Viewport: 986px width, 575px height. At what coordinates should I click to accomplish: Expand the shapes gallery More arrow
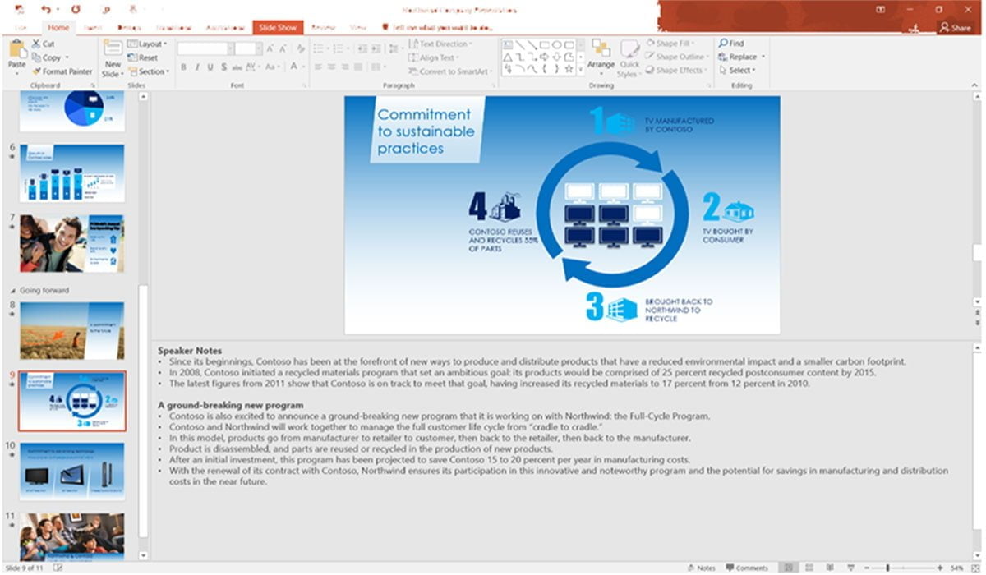point(581,71)
